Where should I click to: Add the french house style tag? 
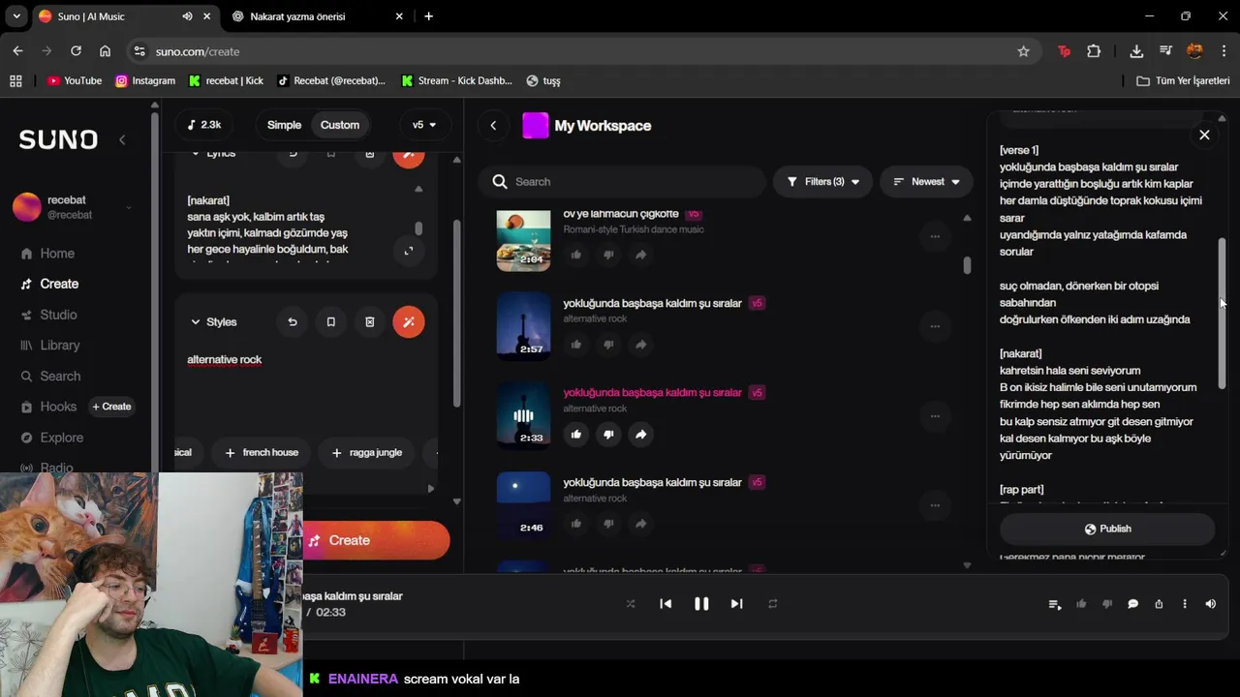pos(262,452)
